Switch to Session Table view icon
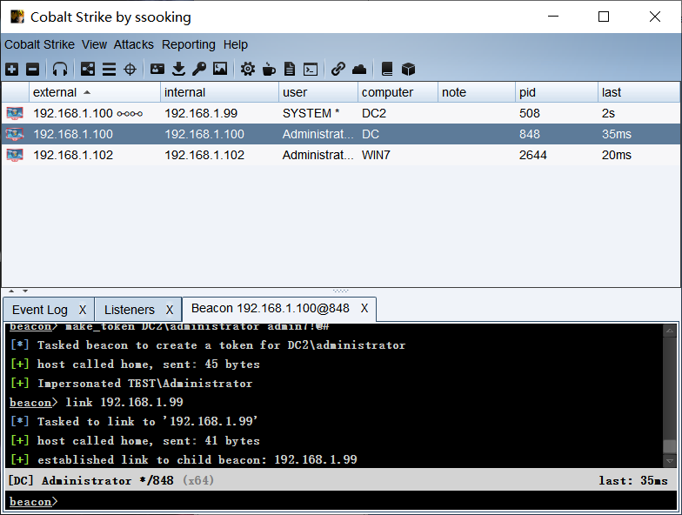 click(109, 69)
